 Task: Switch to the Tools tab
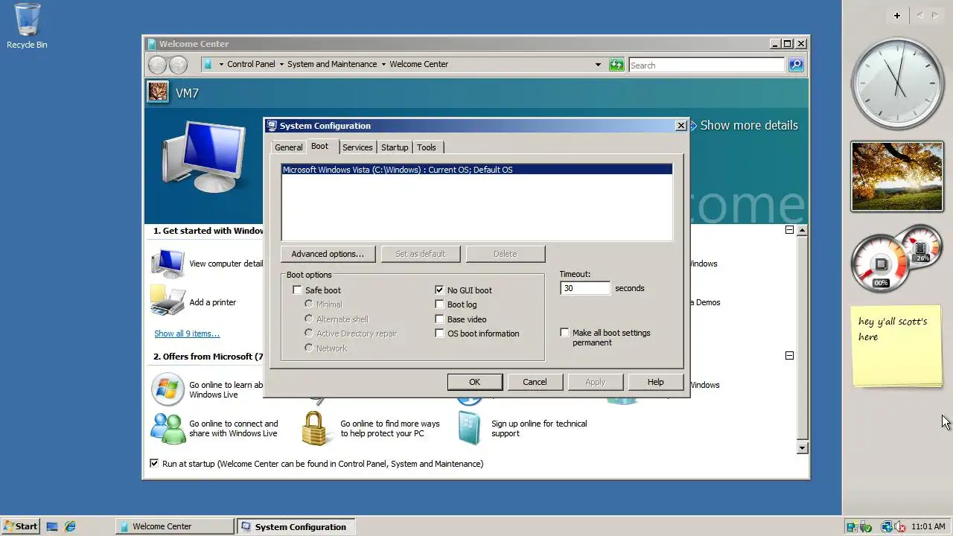[x=427, y=147]
